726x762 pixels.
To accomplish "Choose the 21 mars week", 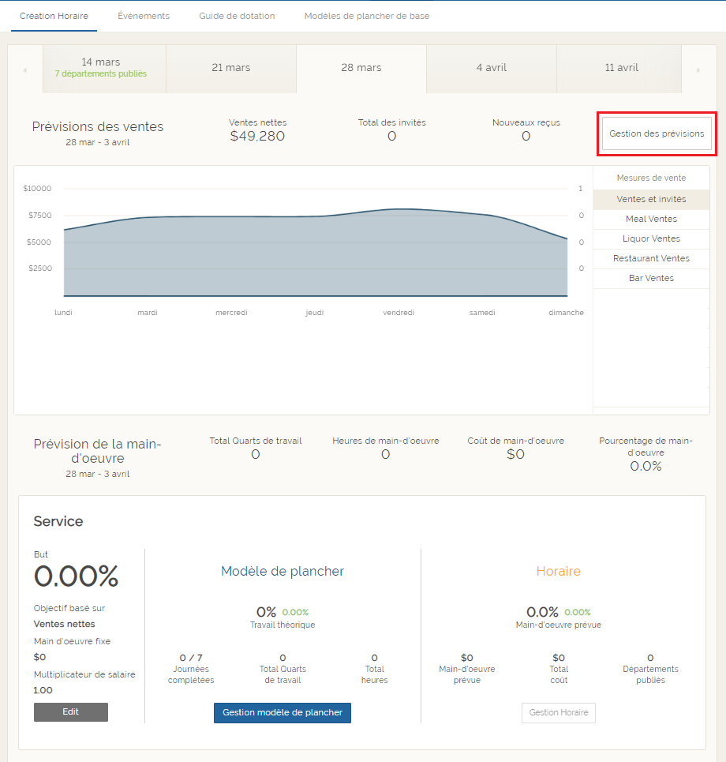I will [231, 68].
